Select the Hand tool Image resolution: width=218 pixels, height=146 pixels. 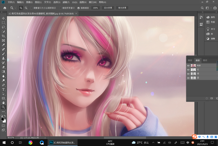[3, 103]
